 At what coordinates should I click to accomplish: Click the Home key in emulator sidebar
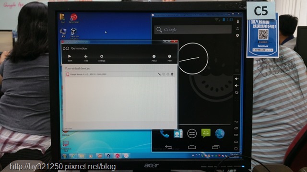(236, 141)
